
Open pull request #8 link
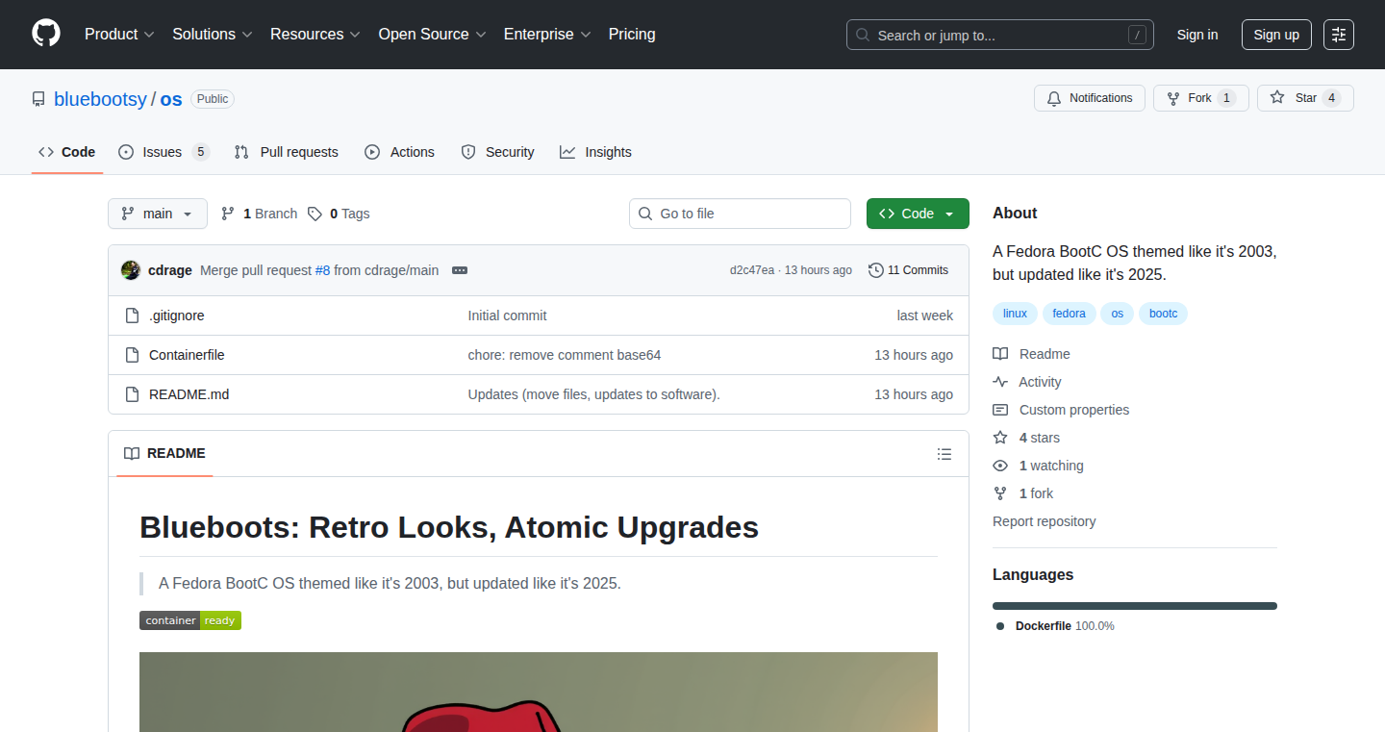[x=322, y=270]
